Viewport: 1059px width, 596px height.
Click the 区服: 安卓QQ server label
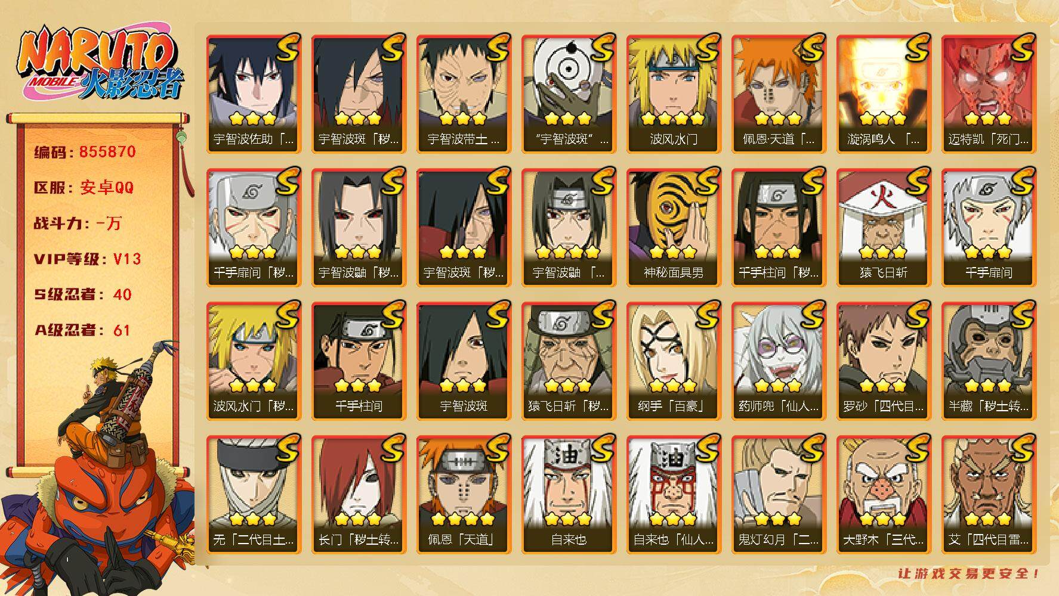tap(84, 188)
